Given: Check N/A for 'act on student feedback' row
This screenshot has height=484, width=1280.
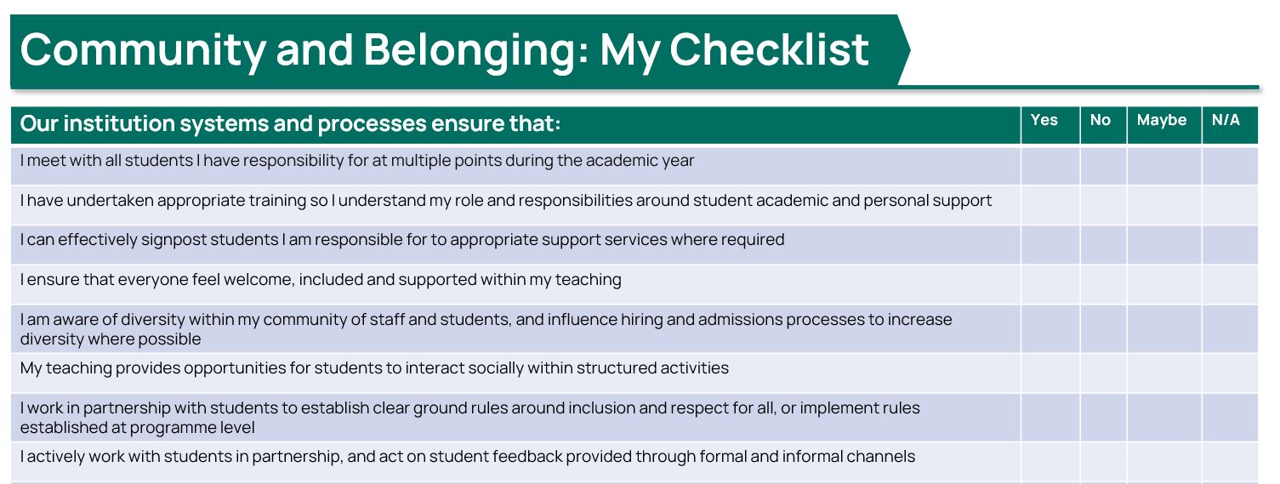Looking at the screenshot, I should pos(1230,461).
